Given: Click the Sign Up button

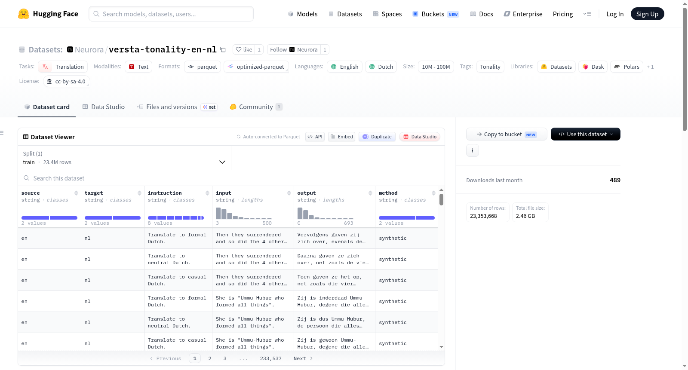Looking at the screenshot, I should pyautogui.click(x=647, y=14).
